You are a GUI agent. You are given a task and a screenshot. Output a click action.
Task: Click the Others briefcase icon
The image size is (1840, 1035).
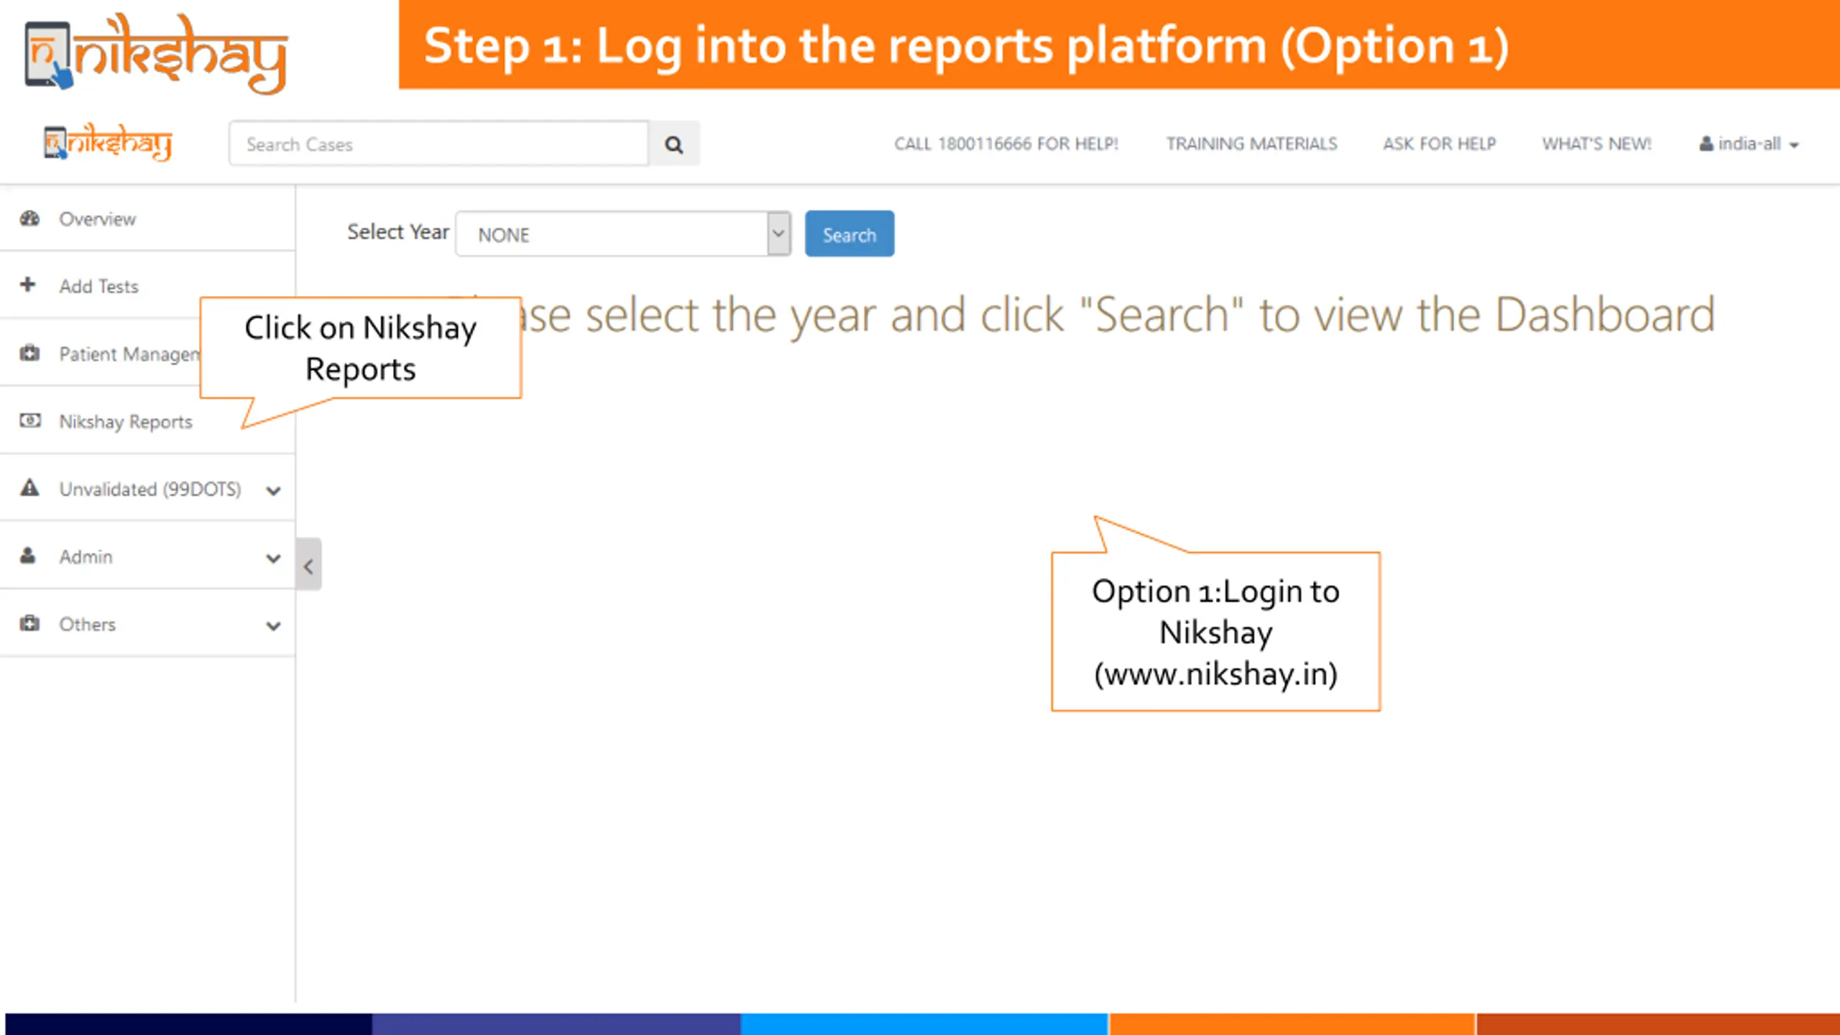click(29, 623)
